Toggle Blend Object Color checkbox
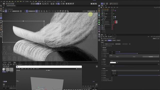The width and height of the screenshot is (160, 90). [x=111, y=46]
